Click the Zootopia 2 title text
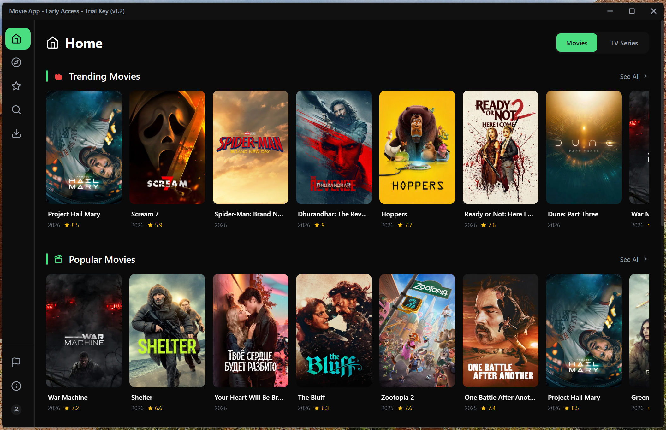Viewport: 666px width, 430px height. (397, 398)
